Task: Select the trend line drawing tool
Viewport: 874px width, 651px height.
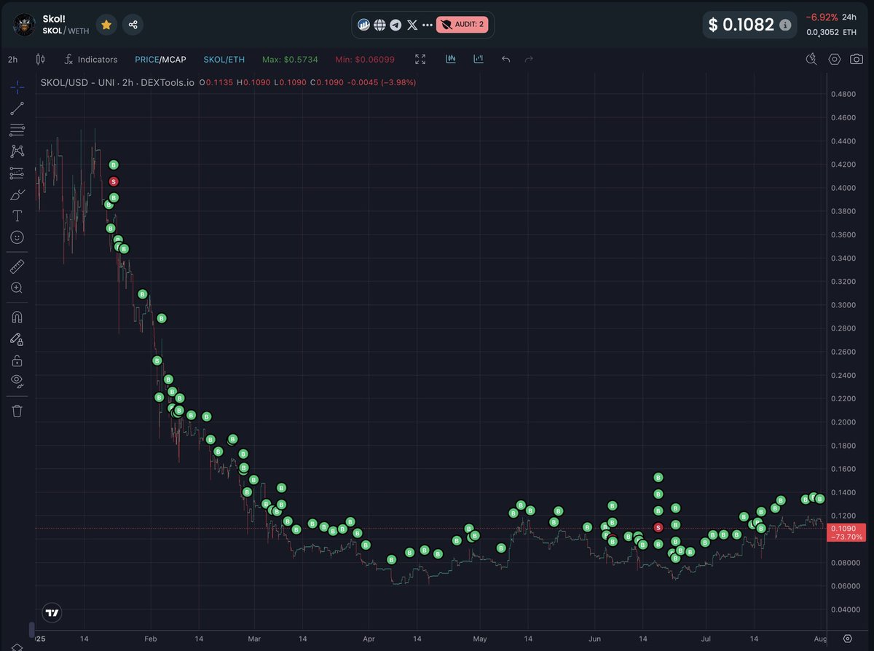Action: pos(17,108)
